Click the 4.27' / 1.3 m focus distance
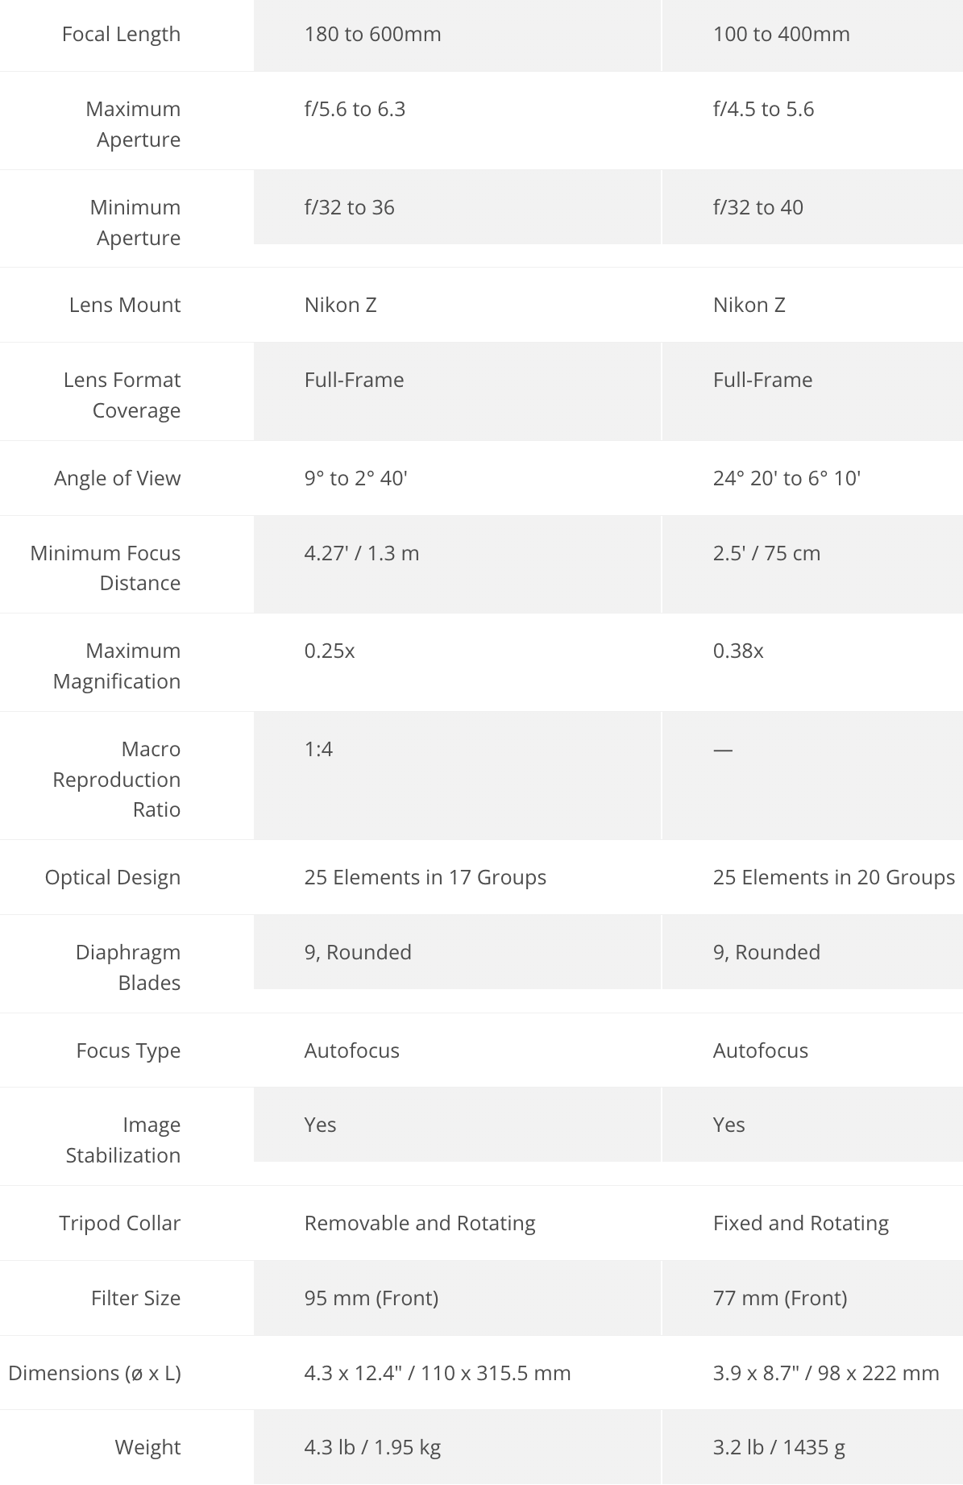This screenshot has height=1485, width=963. click(x=362, y=553)
